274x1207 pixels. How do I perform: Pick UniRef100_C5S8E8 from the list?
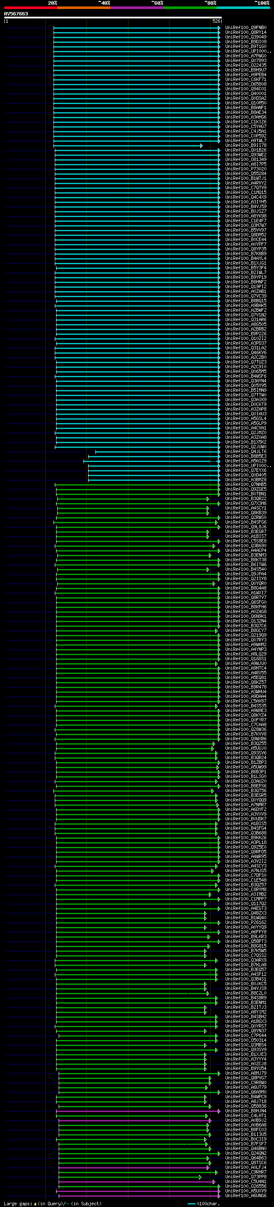point(246,541)
